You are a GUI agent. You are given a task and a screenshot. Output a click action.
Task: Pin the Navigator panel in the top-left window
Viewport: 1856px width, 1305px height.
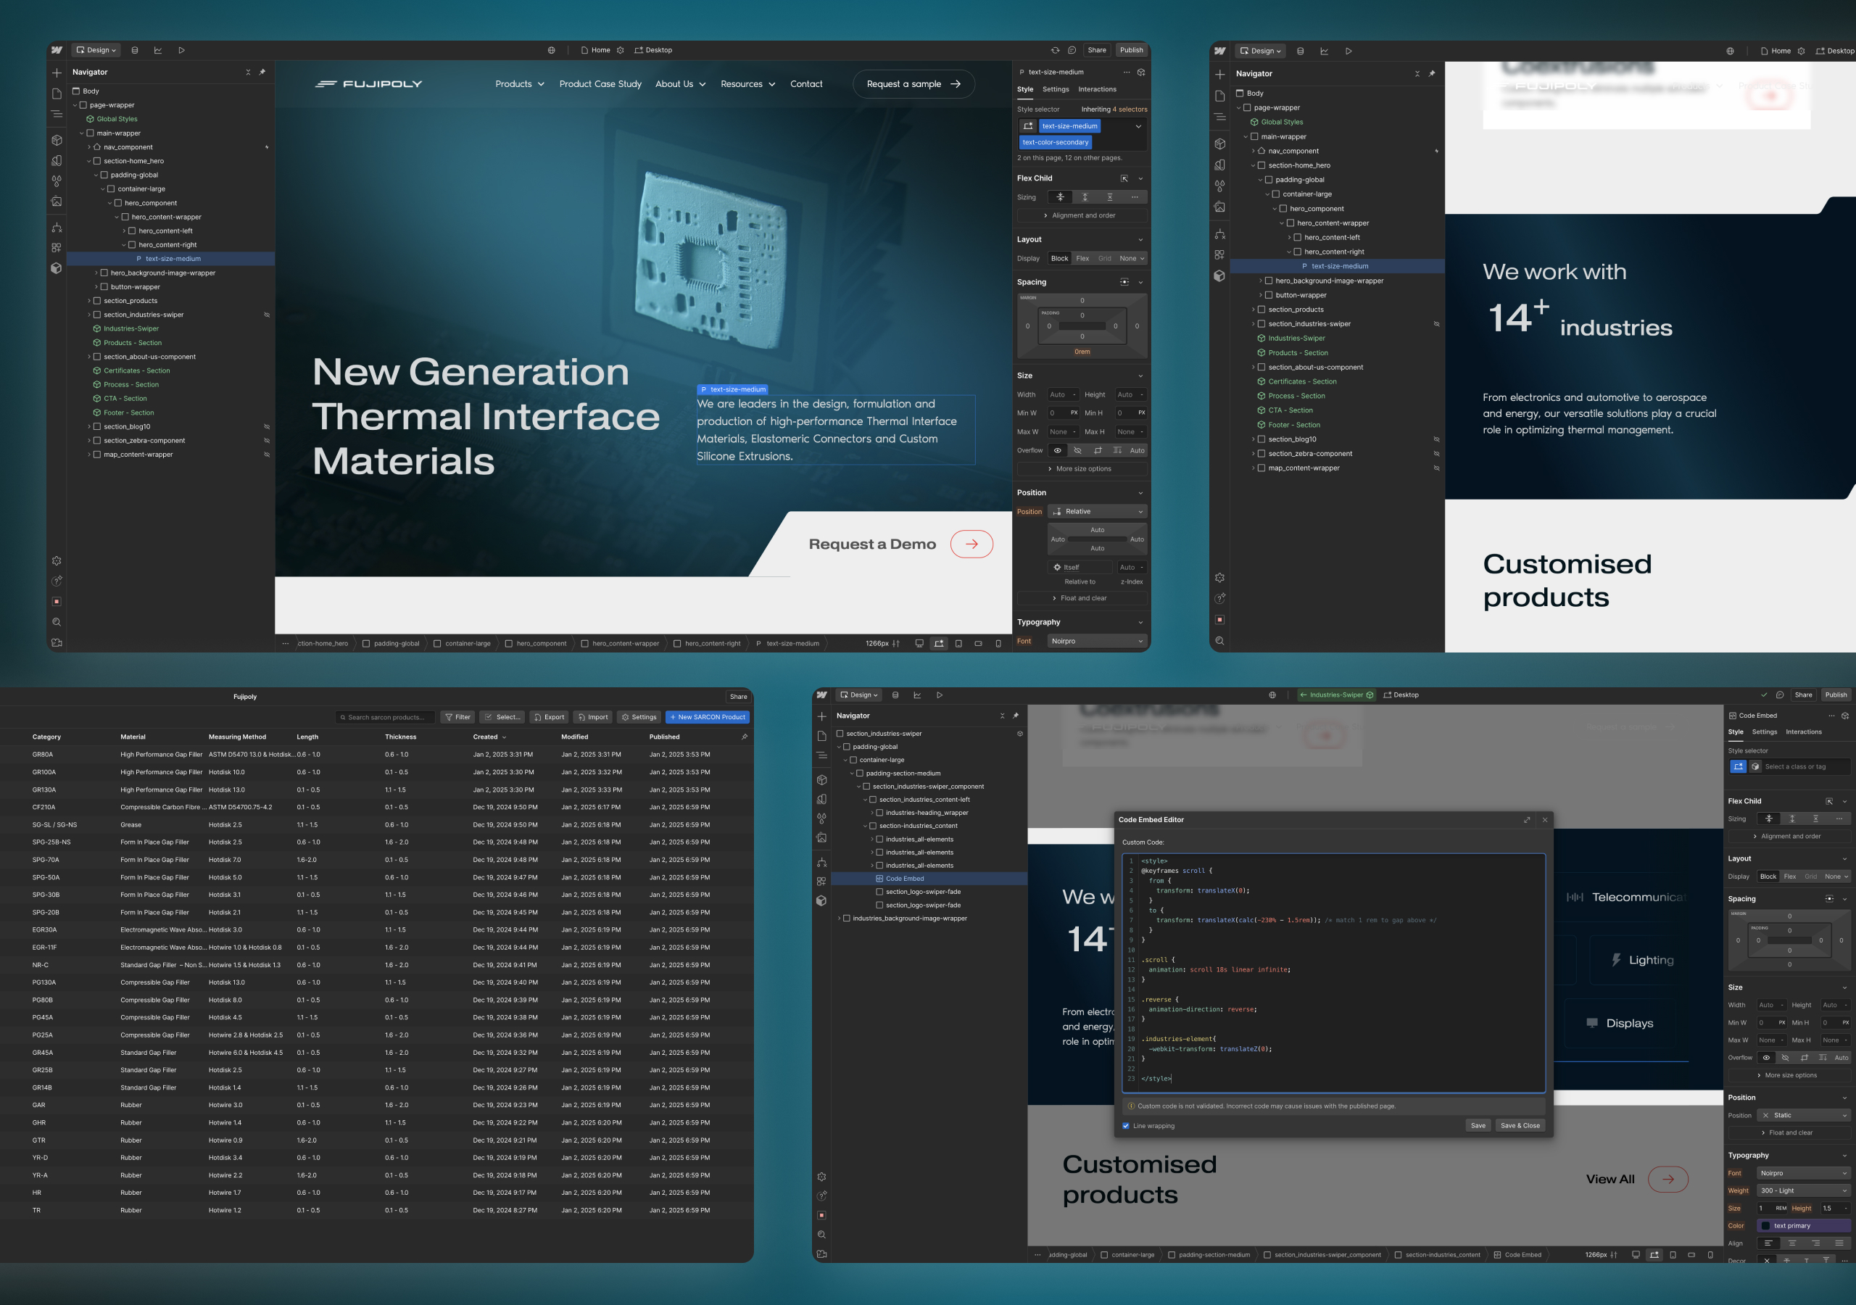pyautogui.click(x=262, y=72)
